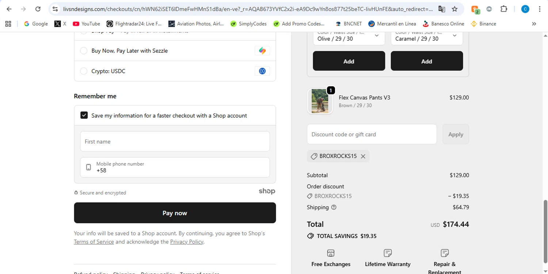Image resolution: width=548 pixels, height=274 pixels.
Task: Click the browser address bar URL
Action: [x=248, y=9]
